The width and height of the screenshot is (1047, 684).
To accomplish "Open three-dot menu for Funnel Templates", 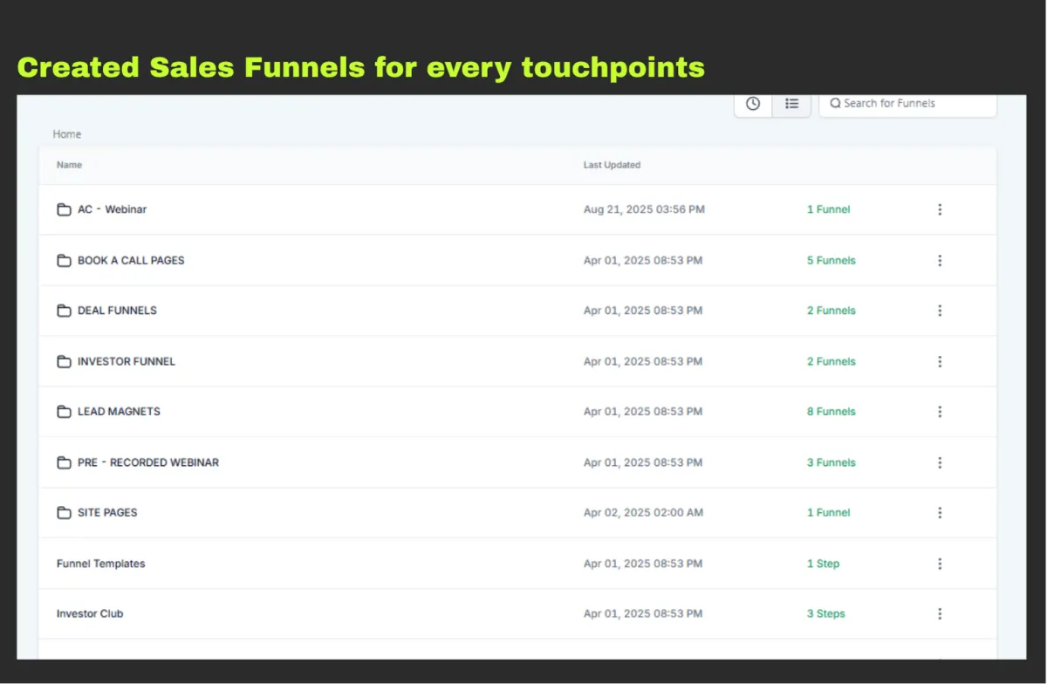I will point(940,564).
